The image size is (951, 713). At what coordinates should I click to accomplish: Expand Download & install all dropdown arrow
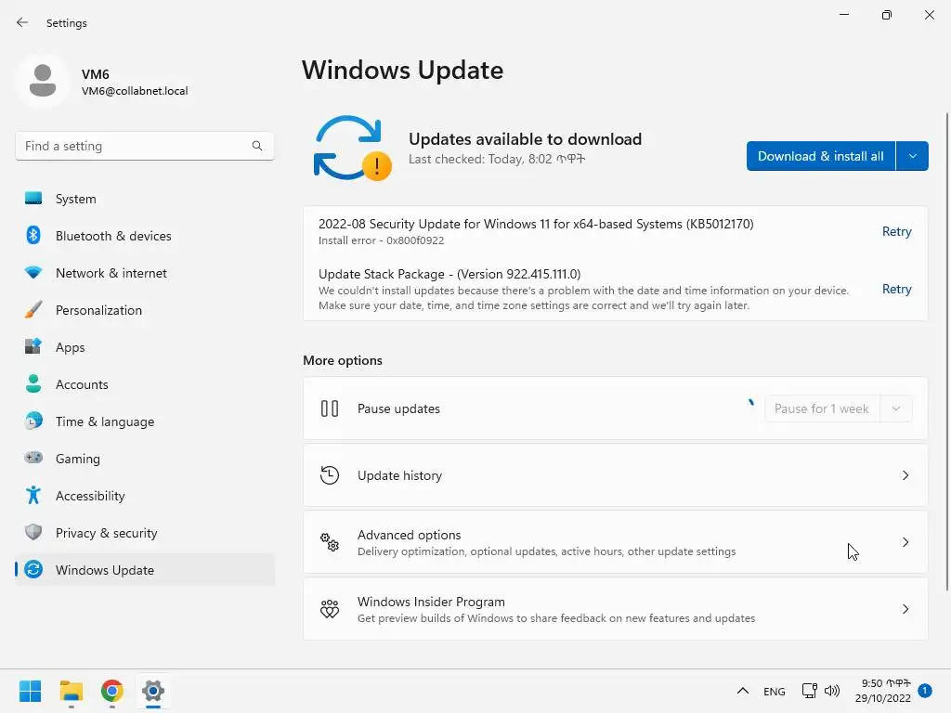tap(912, 156)
